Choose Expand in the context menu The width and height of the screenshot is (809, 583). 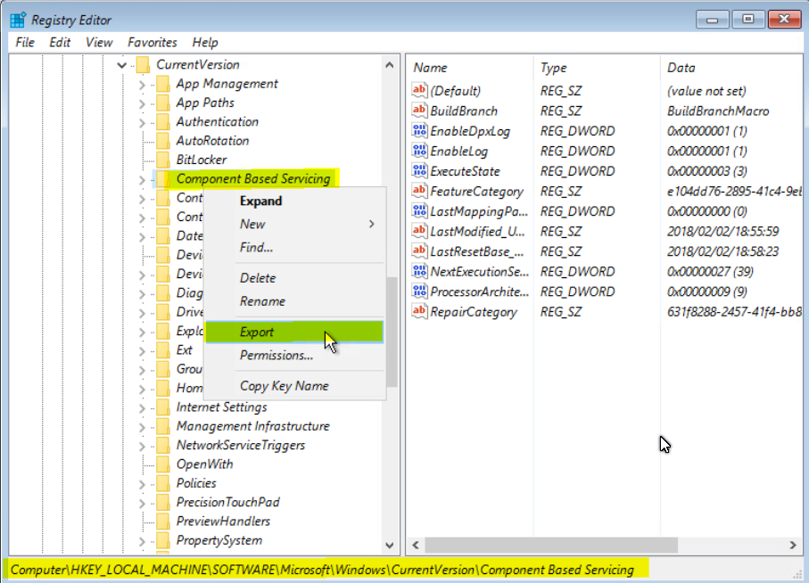point(294,201)
